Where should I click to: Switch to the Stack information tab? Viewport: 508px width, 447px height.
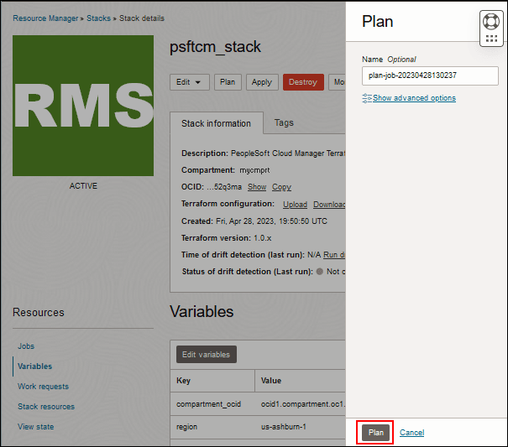pyautogui.click(x=216, y=123)
